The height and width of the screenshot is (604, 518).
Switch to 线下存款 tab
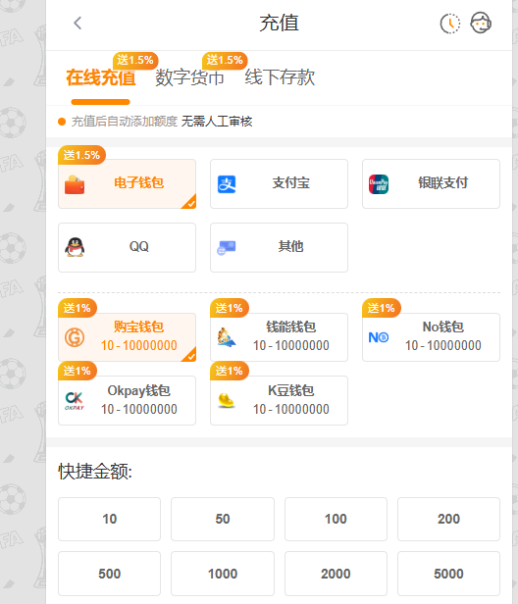[x=280, y=77]
